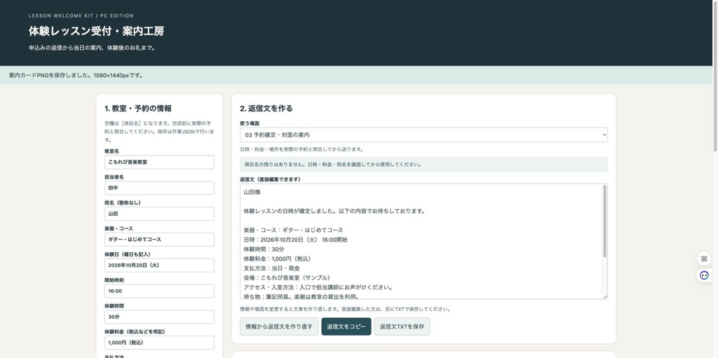Click the floating grid shortcut icon
This screenshot has height=358, width=718.
click(704, 259)
